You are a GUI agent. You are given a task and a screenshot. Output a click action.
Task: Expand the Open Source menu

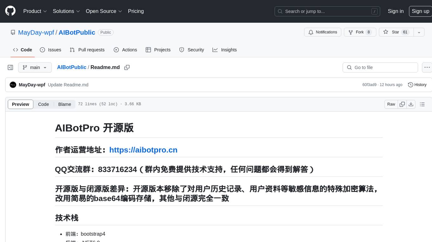104,11
